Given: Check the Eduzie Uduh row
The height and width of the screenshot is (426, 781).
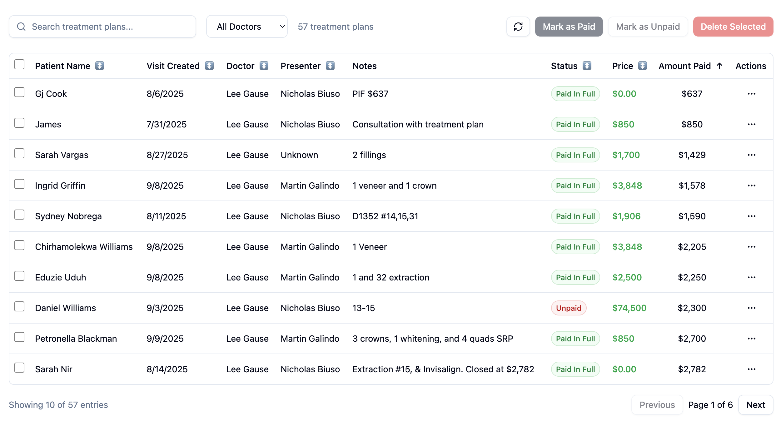Looking at the screenshot, I should coord(19,276).
